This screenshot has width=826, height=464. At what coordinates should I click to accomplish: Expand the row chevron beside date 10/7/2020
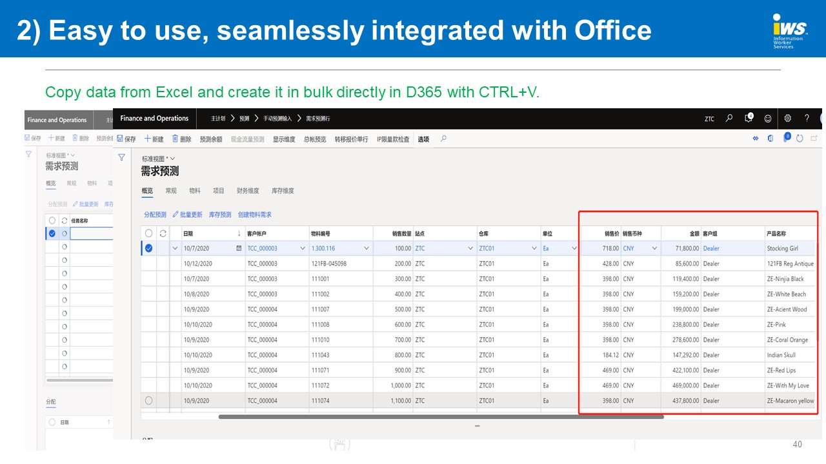coord(175,248)
